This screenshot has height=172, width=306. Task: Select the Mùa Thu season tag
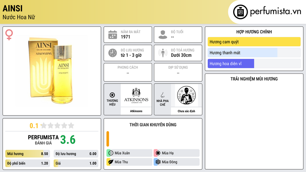pos(129,162)
